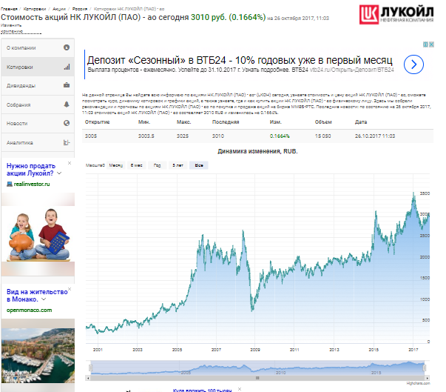Go to Котировки in breadcrumbs

click(x=35, y=9)
